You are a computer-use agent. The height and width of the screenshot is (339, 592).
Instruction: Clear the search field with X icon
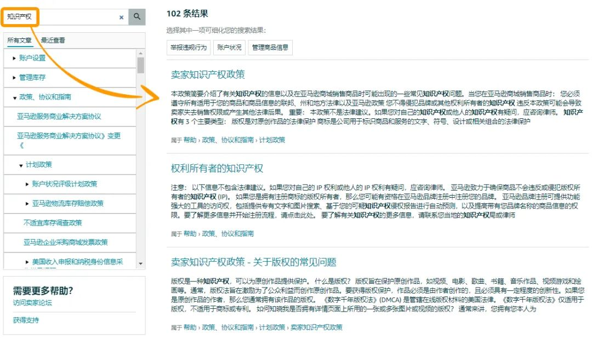(121, 18)
